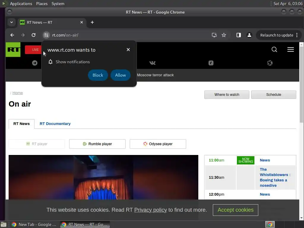This screenshot has width=304, height=228.
Task: Select the RT News channel tab
Action: coord(21,124)
